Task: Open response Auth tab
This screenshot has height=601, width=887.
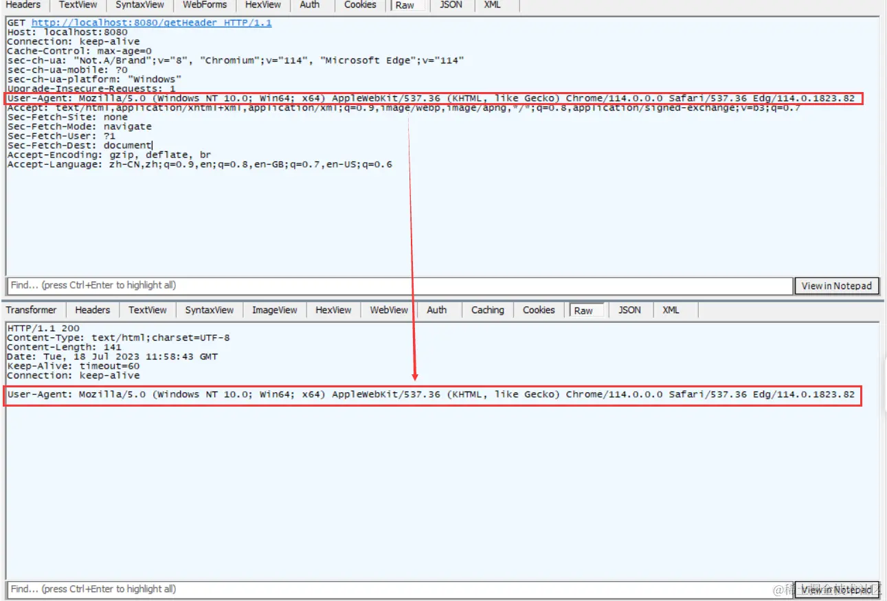Action: point(437,310)
